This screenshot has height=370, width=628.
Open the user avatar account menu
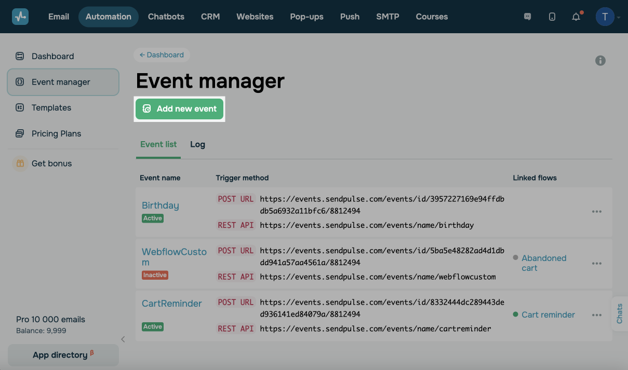(x=605, y=17)
